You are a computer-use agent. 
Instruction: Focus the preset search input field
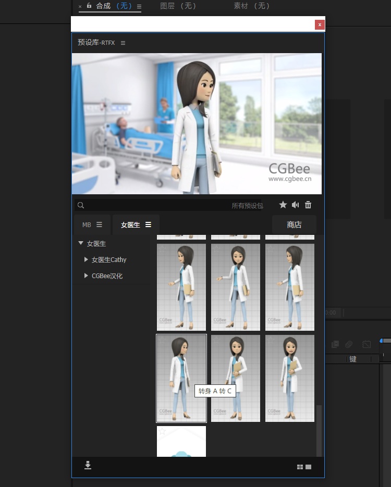[168, 205]
